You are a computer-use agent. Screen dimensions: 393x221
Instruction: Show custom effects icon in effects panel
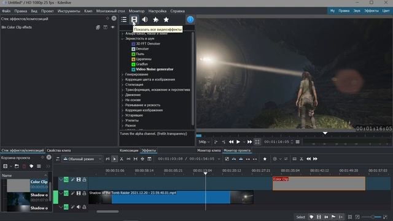tap(155, 20)
